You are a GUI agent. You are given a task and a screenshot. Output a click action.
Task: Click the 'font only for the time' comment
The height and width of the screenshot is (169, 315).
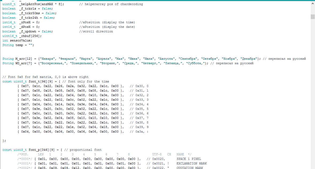pyautogui.click(x=86, y=82)
